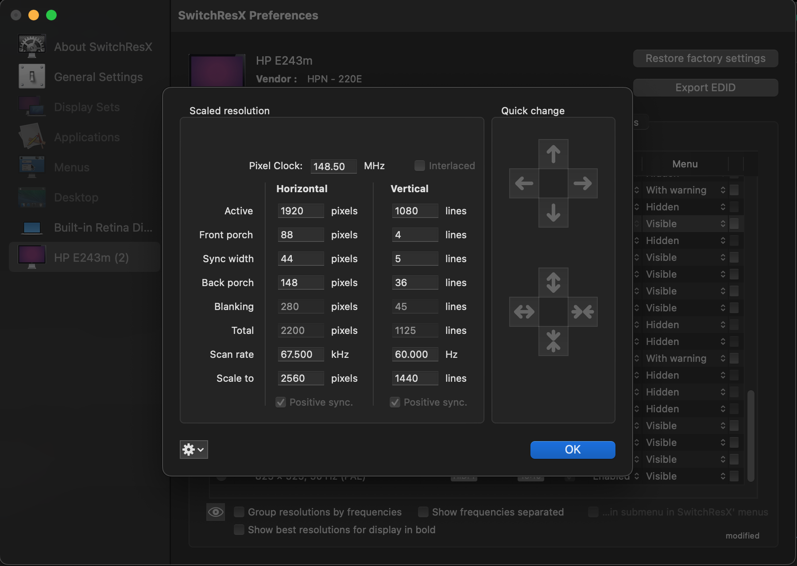Click the eye icon below the resolution list
797x566 pixels.
(216, 512)
